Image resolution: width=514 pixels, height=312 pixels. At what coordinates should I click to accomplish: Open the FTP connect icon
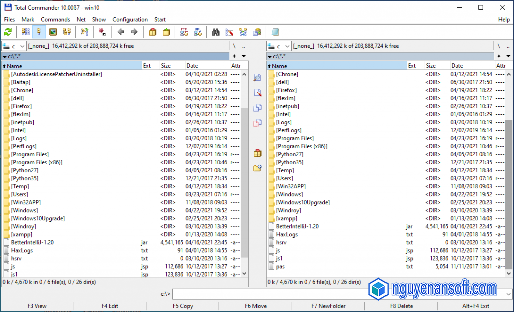(x=184, y=32)
